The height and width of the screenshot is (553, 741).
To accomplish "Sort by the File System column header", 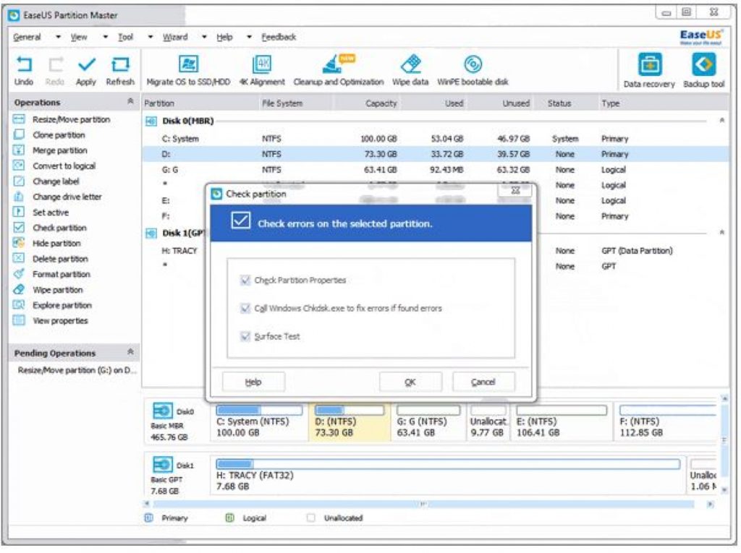I will coord(282,103).
